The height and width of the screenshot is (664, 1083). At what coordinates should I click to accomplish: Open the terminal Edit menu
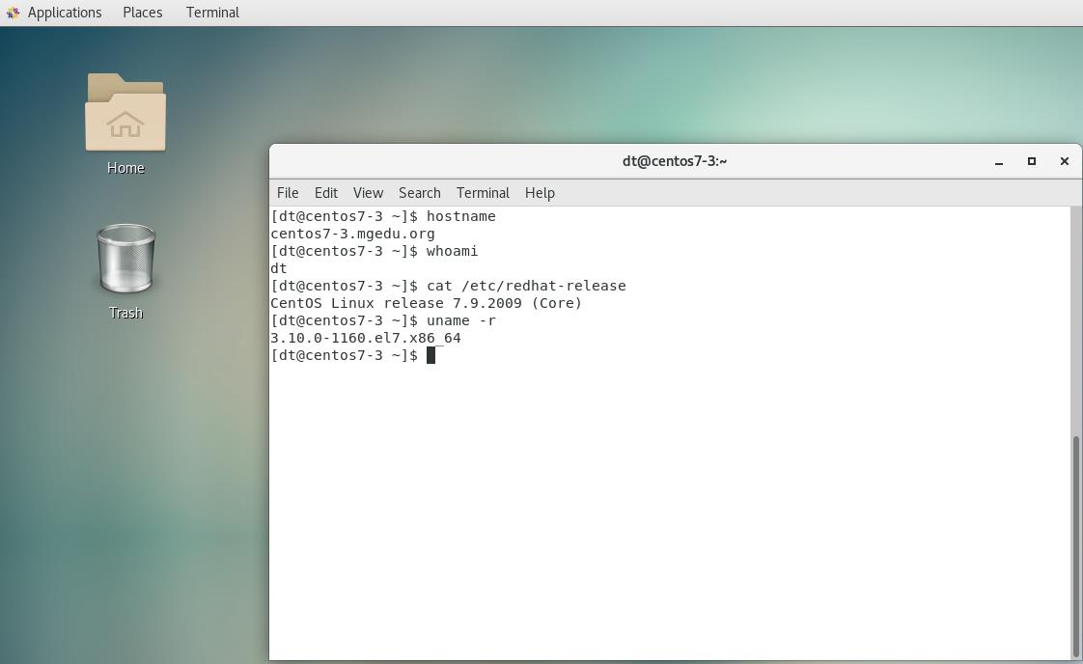click(x=326, y=193)
